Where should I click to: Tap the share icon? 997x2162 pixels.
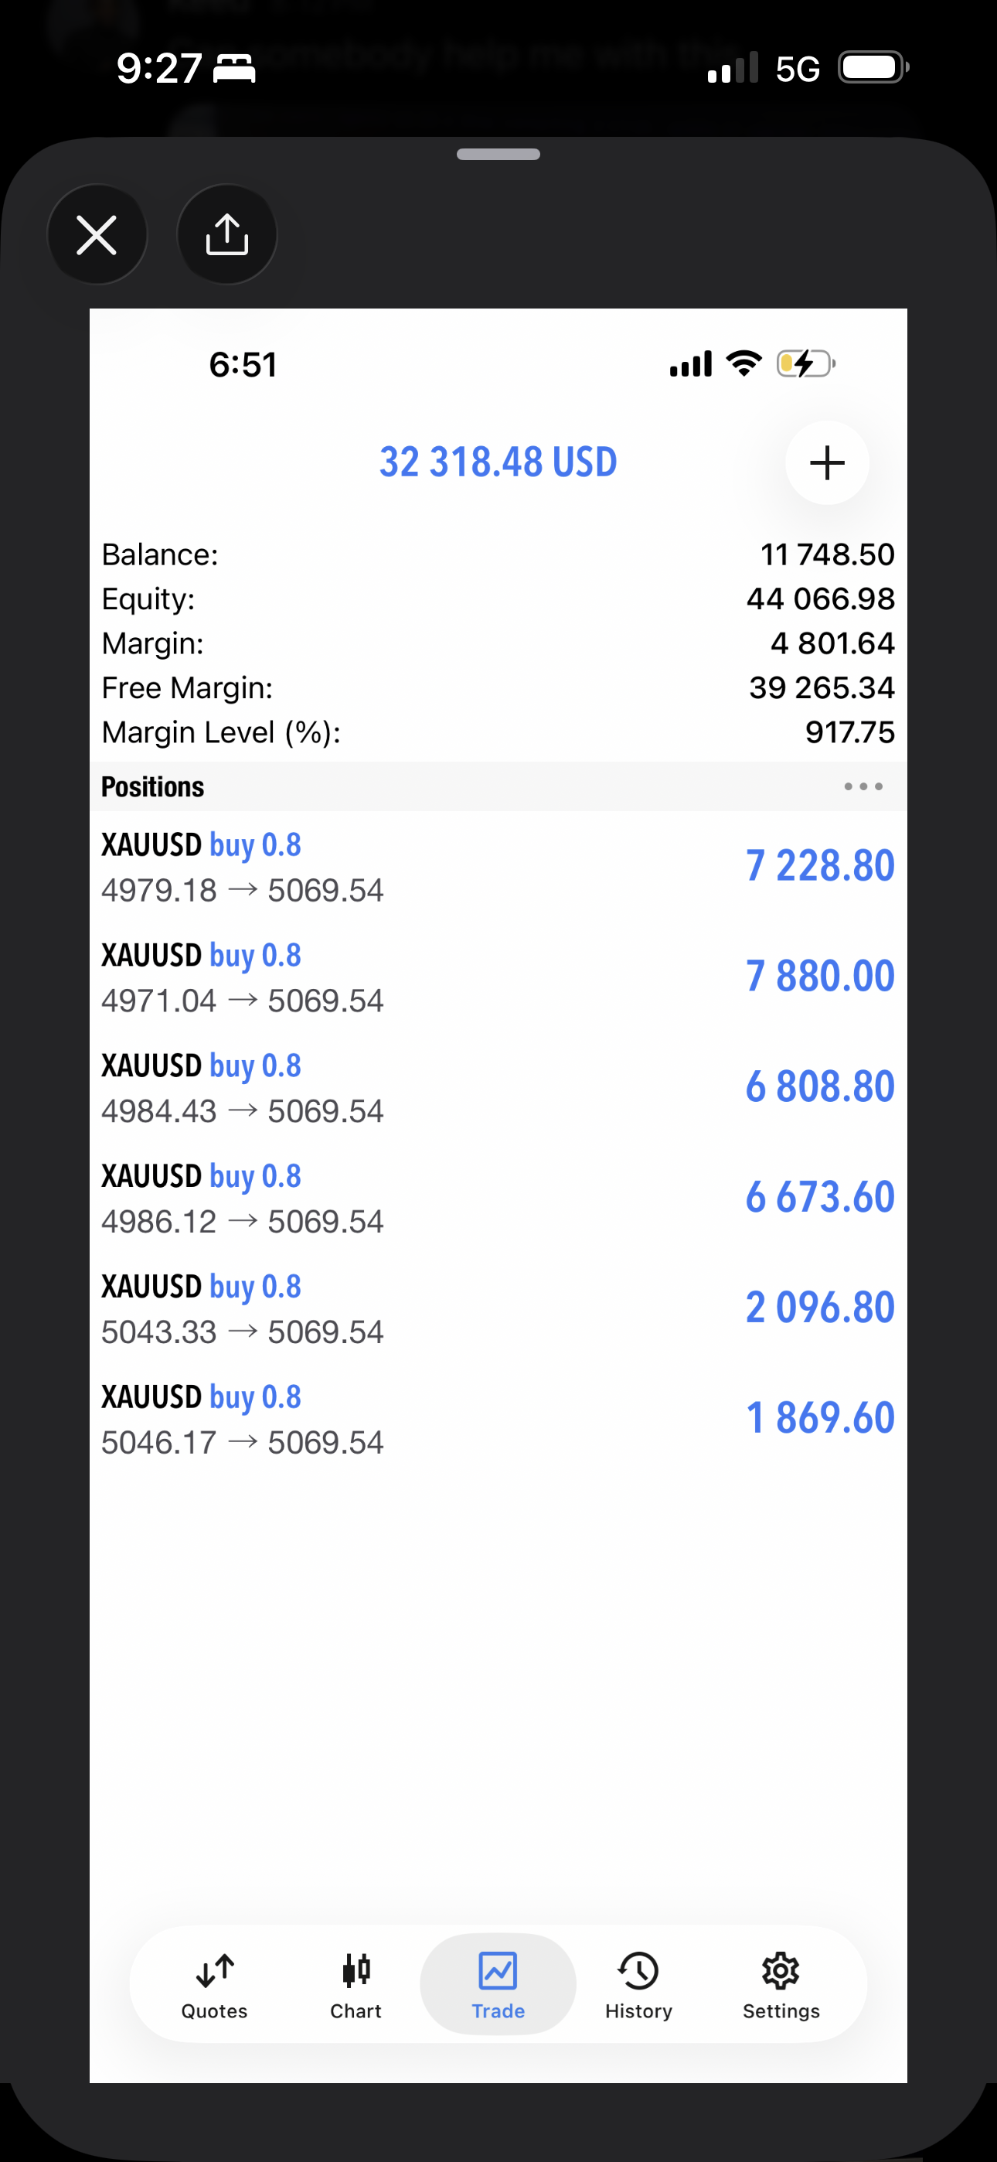point(226,234)
